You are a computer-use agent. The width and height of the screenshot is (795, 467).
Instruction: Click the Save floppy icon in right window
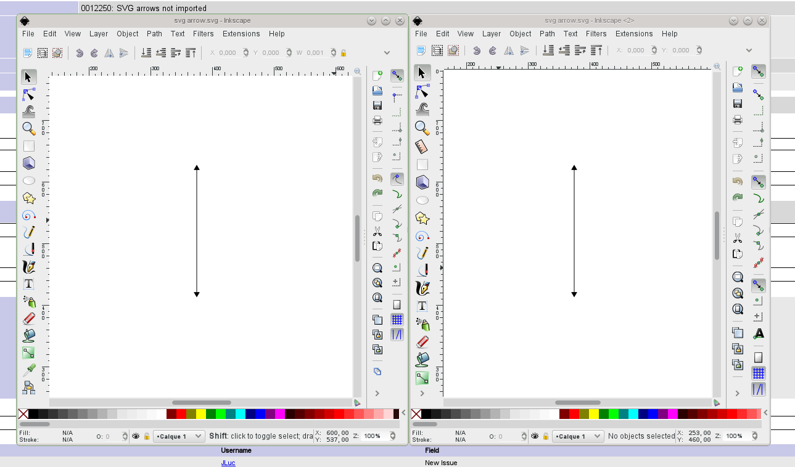click(x=737, y=103)
